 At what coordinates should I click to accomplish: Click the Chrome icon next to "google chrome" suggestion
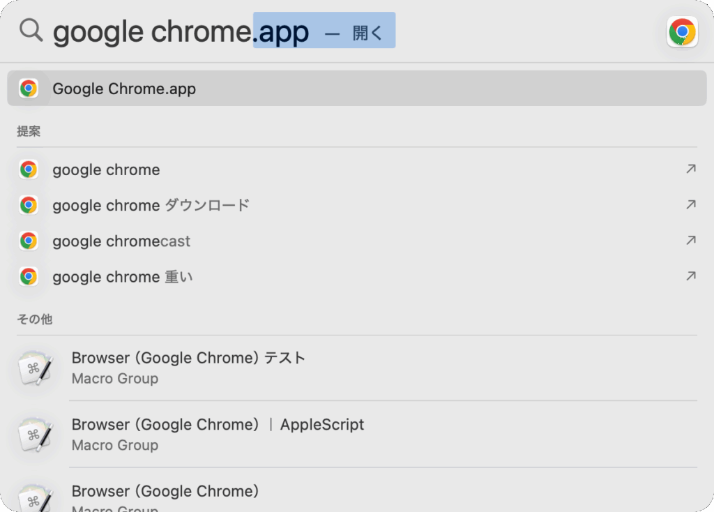(29, 170)
